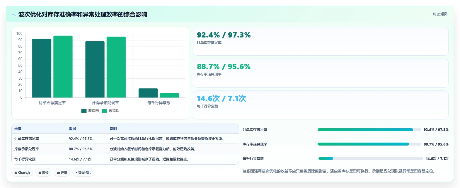This screenshot has height=188, width=460.
Task: Click table cell 库存承诺兑现率
Action: [x=27, y=149]
